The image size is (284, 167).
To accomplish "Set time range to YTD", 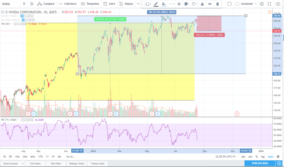I will pyautogui.click(x=40, y=156).
